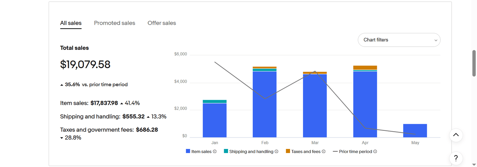Click the May item sales bar
The width and height of the screenshot is (477, 167).
(415, 131)
